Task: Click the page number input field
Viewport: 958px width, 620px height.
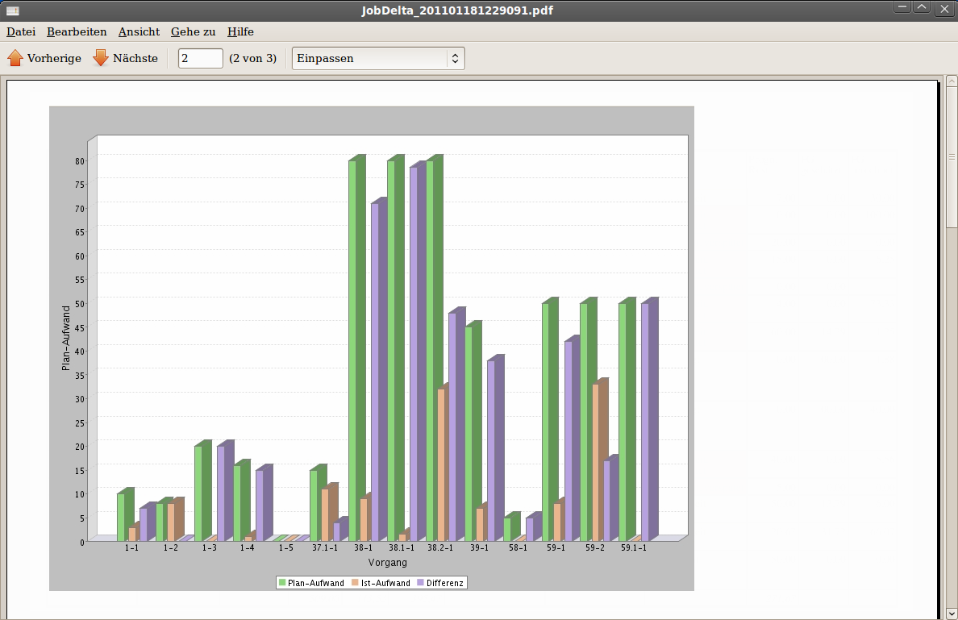Action: [x=200, y=58]
